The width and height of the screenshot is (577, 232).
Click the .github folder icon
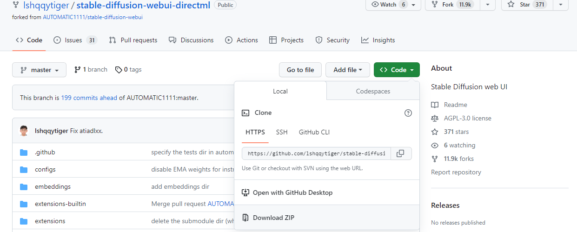pos(24,152)
